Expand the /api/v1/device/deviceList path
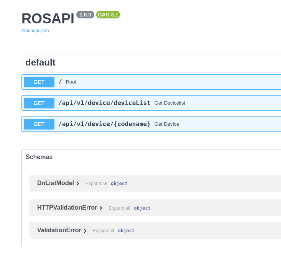This screenshot has height=256, width=281. [x=104, y=103]
